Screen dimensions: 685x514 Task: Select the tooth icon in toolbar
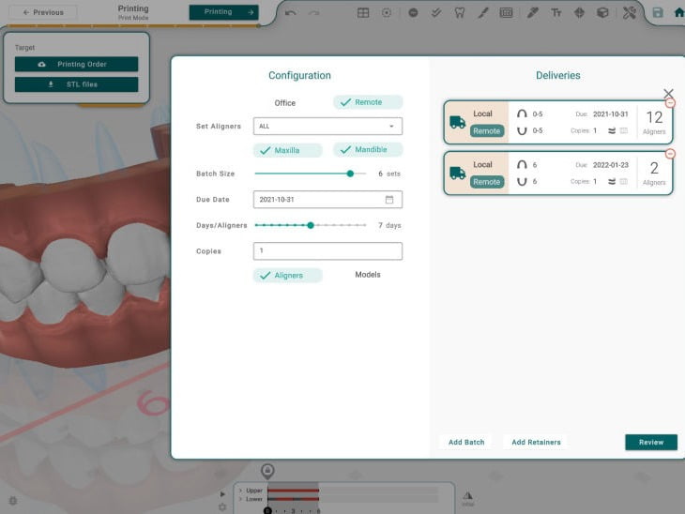point(460,13)
